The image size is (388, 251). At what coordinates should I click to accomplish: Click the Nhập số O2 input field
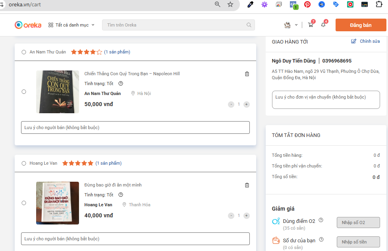(358, 222)
